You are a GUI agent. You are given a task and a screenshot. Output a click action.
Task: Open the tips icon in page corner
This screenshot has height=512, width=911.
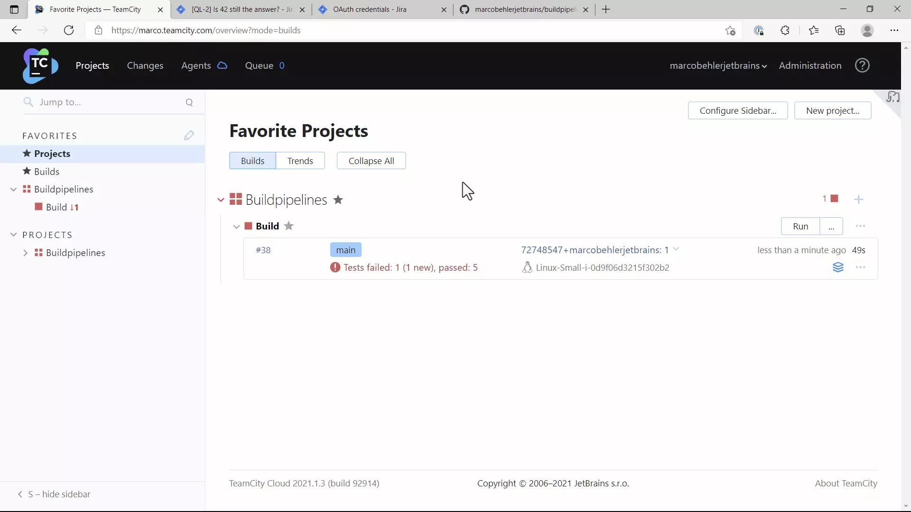(892, 97)
